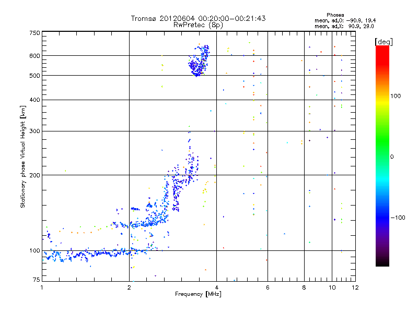Click the x-axis tick label '10'
The image size is (418, 313).
332,287
